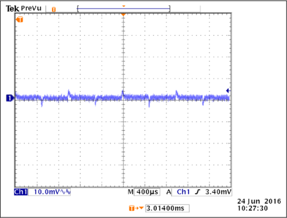
Task: Open the 400µs timebase readout
Action: click(148, 192)
